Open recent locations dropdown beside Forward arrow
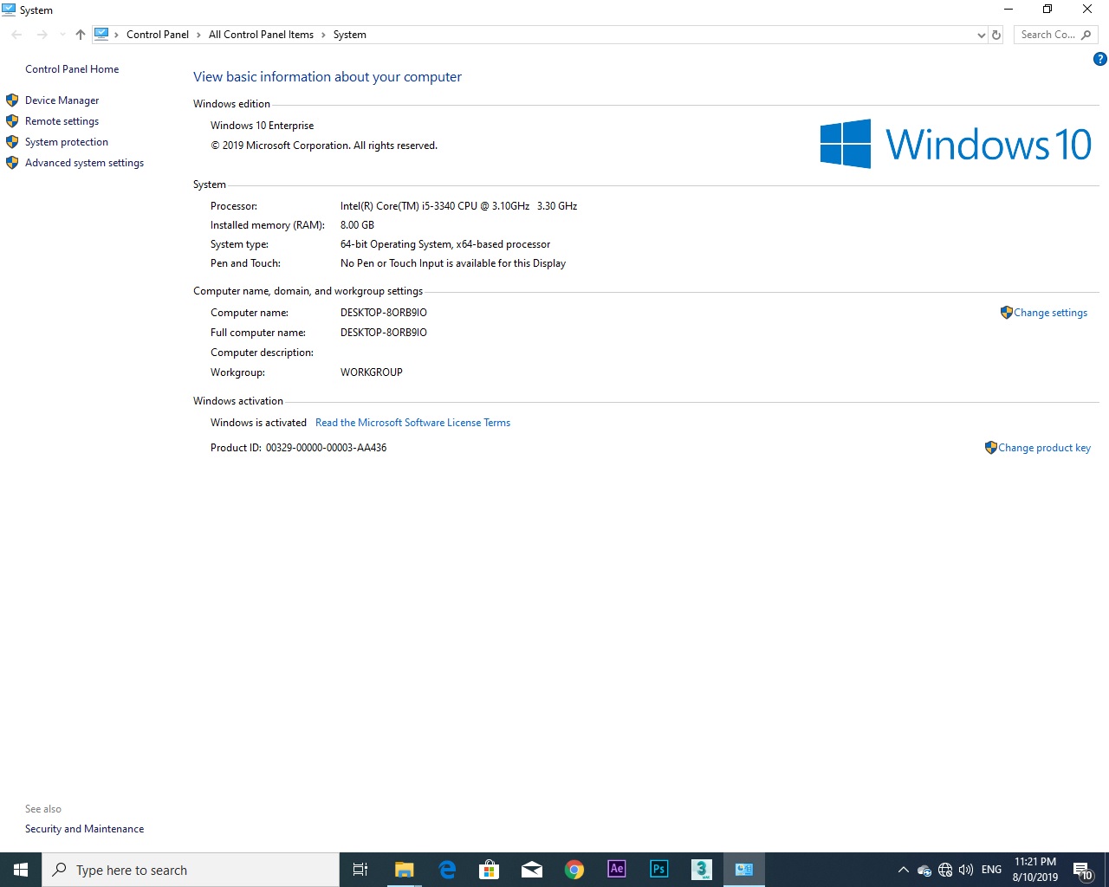This screenshot has width=1109, height=887. tap(62, 35)
